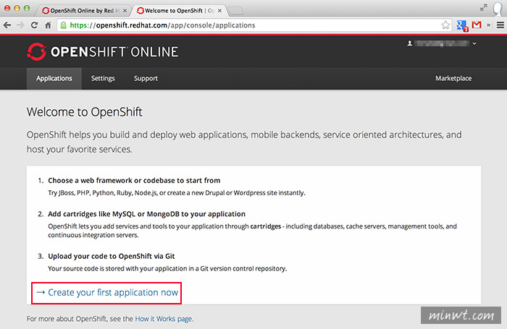Click the browser forward arrow

pos(20,25)
